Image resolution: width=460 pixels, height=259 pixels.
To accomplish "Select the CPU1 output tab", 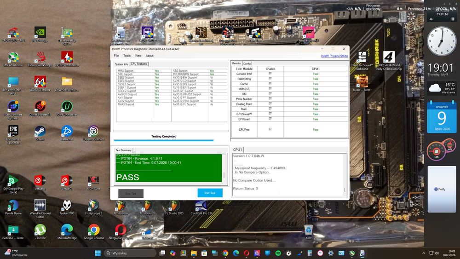I will pos(237,150).
